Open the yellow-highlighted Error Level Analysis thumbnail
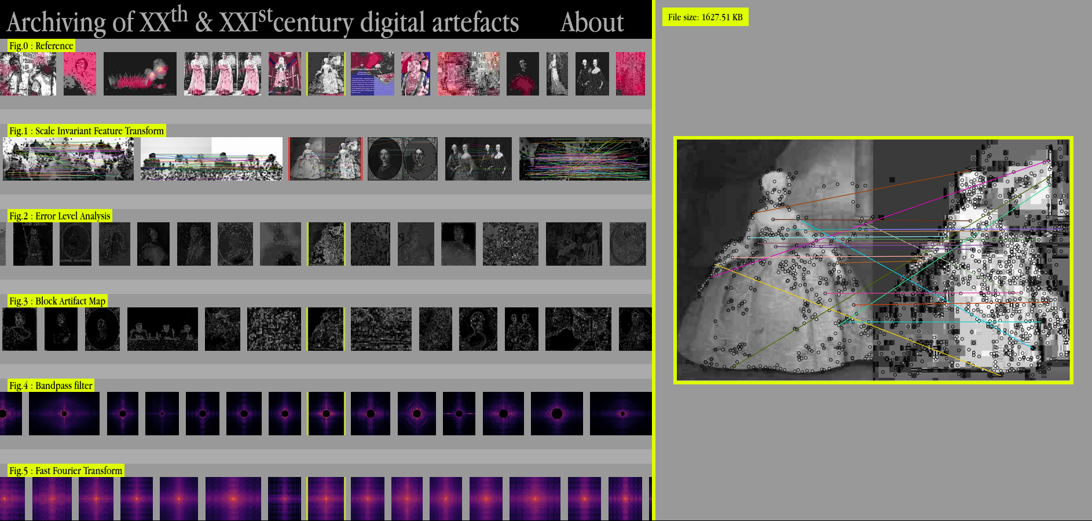The width and height of the screenshot is (1092, 521). [x=327, y=244]
